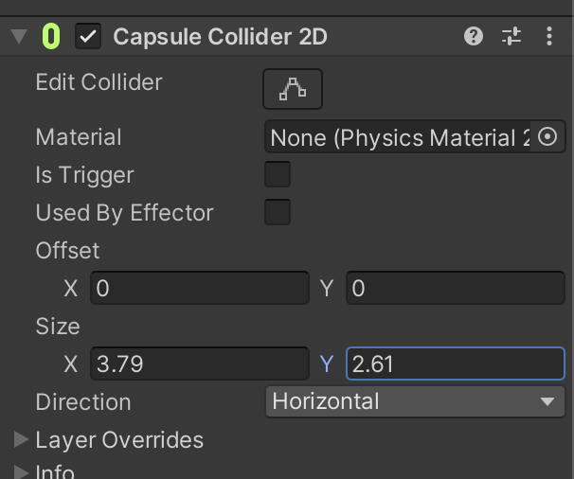Expand the Layer Overrides section
The width and height of the screenshot is (574, 479).
(x=21, y=440)
